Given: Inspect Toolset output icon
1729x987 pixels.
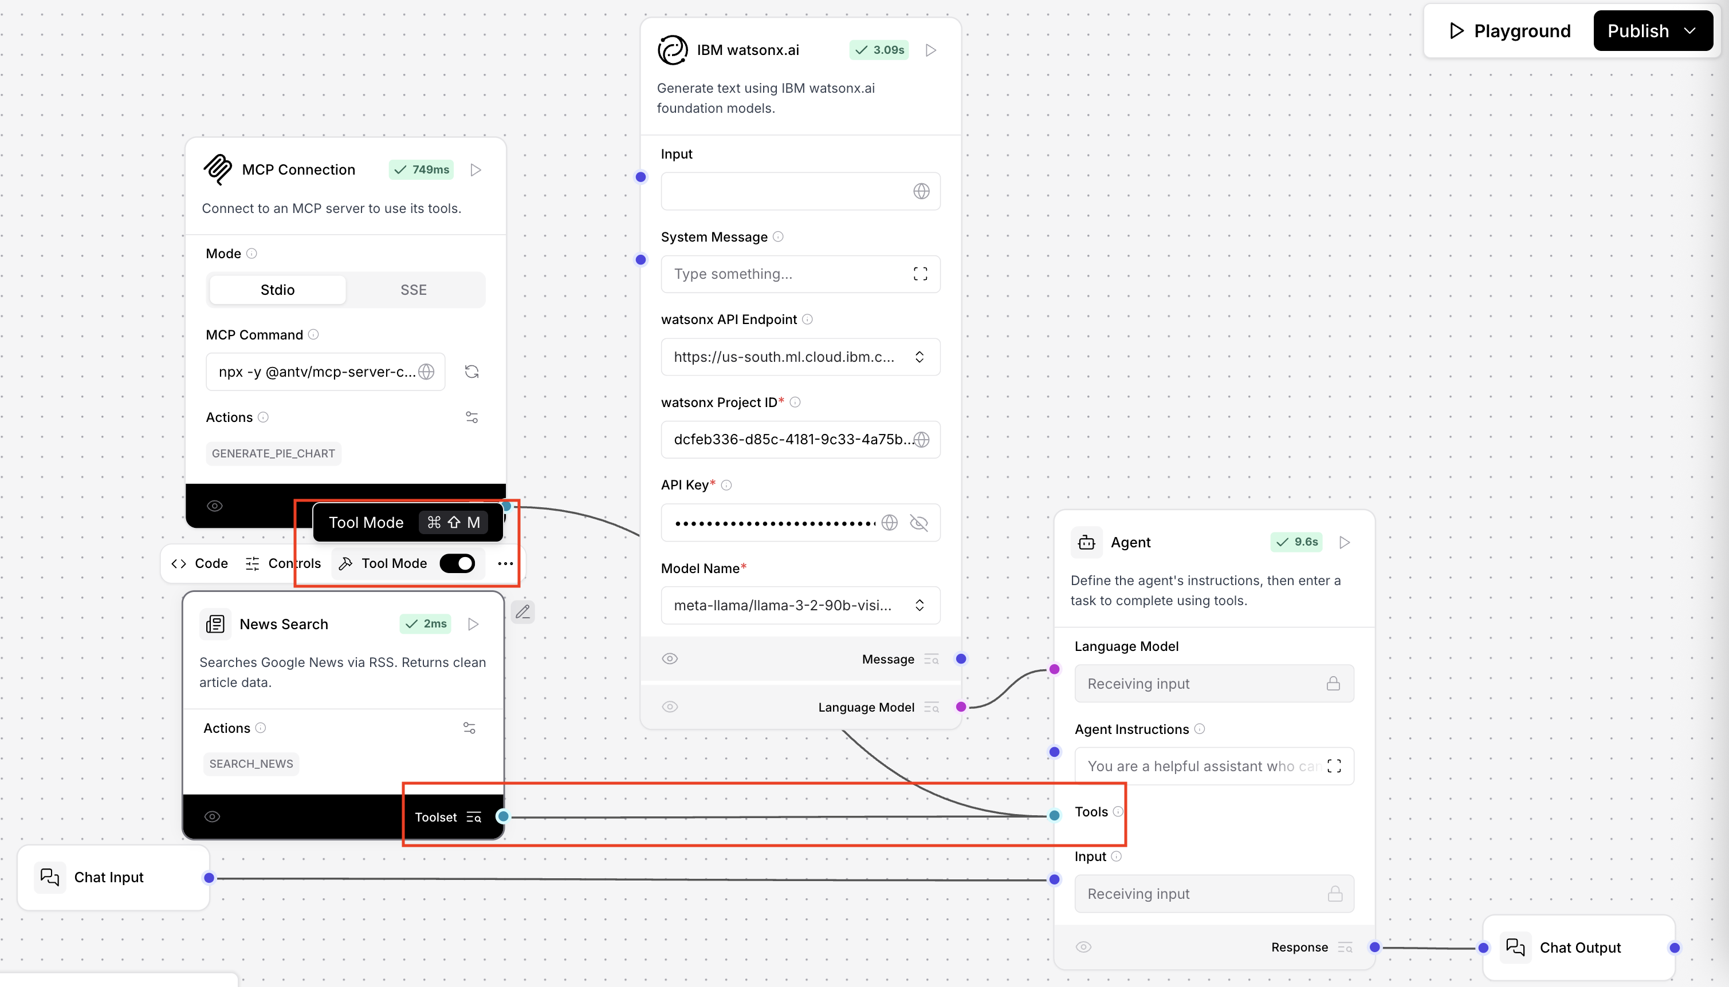Looking at the screenshot, I should (473, 817).
